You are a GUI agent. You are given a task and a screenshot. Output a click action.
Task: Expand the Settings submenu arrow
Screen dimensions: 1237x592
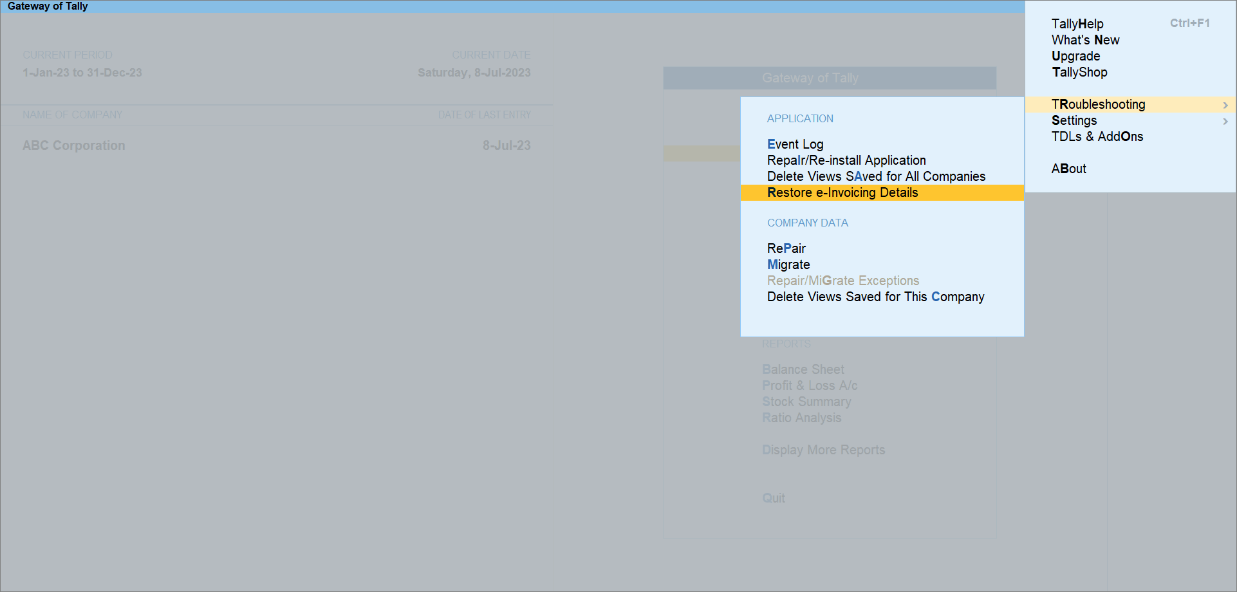click(x=1225, y=121)
